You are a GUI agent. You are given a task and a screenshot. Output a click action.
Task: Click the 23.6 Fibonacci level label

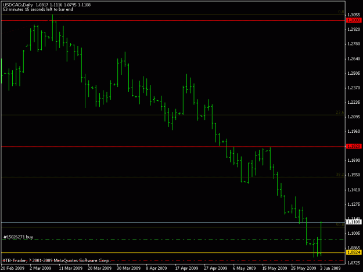(x=340, y=113)
